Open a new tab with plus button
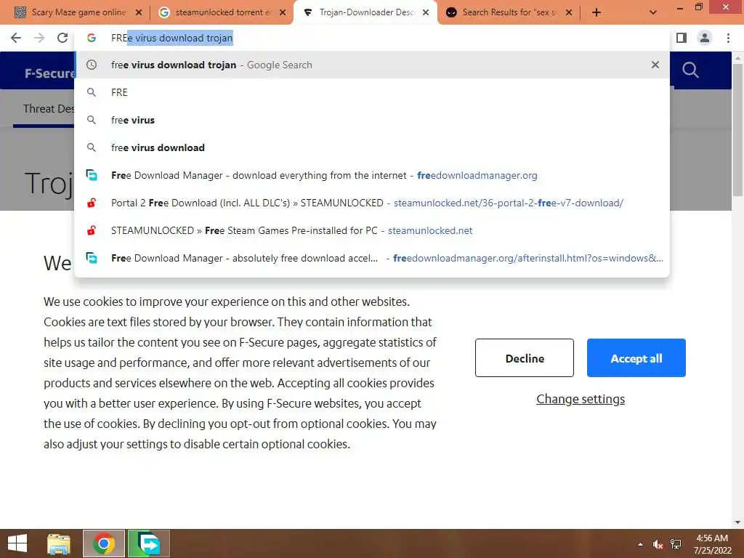This screenshot has width=744, height=558. (597, 12)
